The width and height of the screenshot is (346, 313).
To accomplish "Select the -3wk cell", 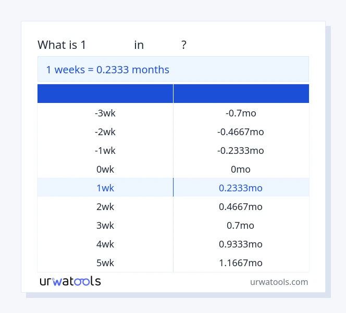I will [x=105, y=113].
